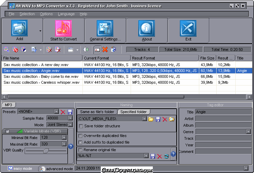Viewport: 254px width, 173px height.
Task: Expand the Mode Joint Stereo dropdown
Action: point(64,125)
